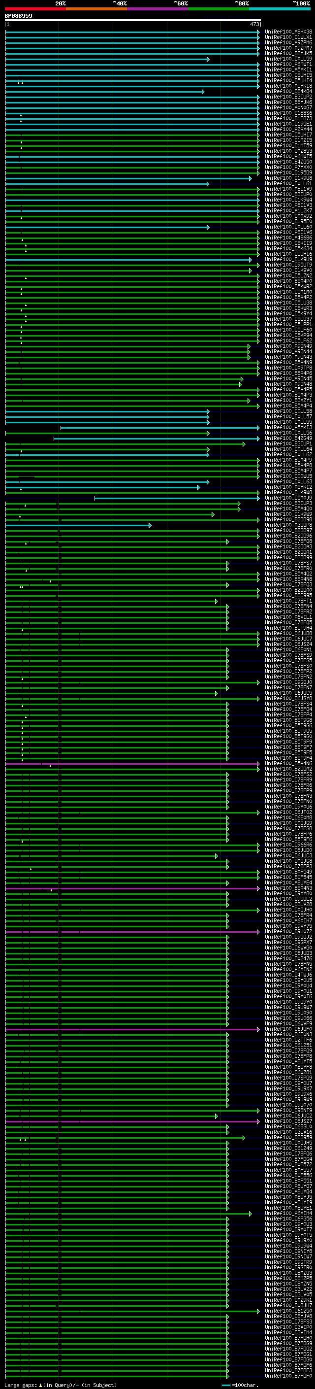Click hit label UniRef100_A6XIH4
Screen dimensions: 315x1389
pyautogui.click(x=288, y=1214)
